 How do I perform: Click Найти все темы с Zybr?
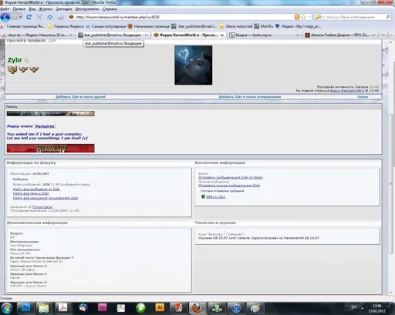point(31,193)
